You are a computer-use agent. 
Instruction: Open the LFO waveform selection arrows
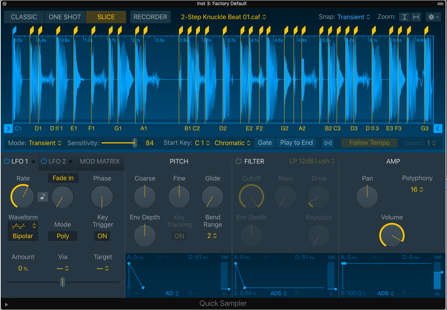pyautogui.click(x=34, y=226)
